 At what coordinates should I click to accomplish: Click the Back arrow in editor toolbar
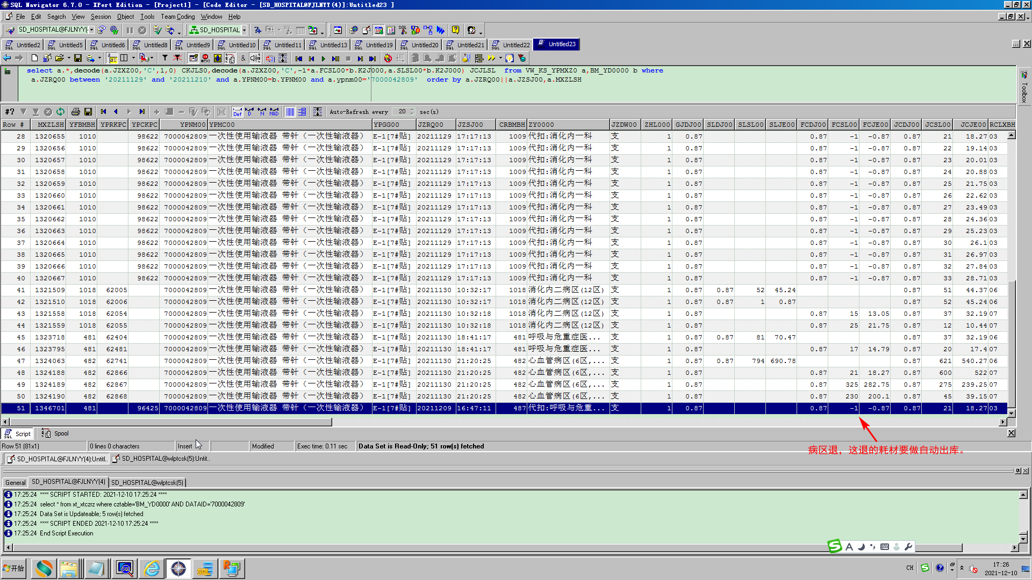7,58
